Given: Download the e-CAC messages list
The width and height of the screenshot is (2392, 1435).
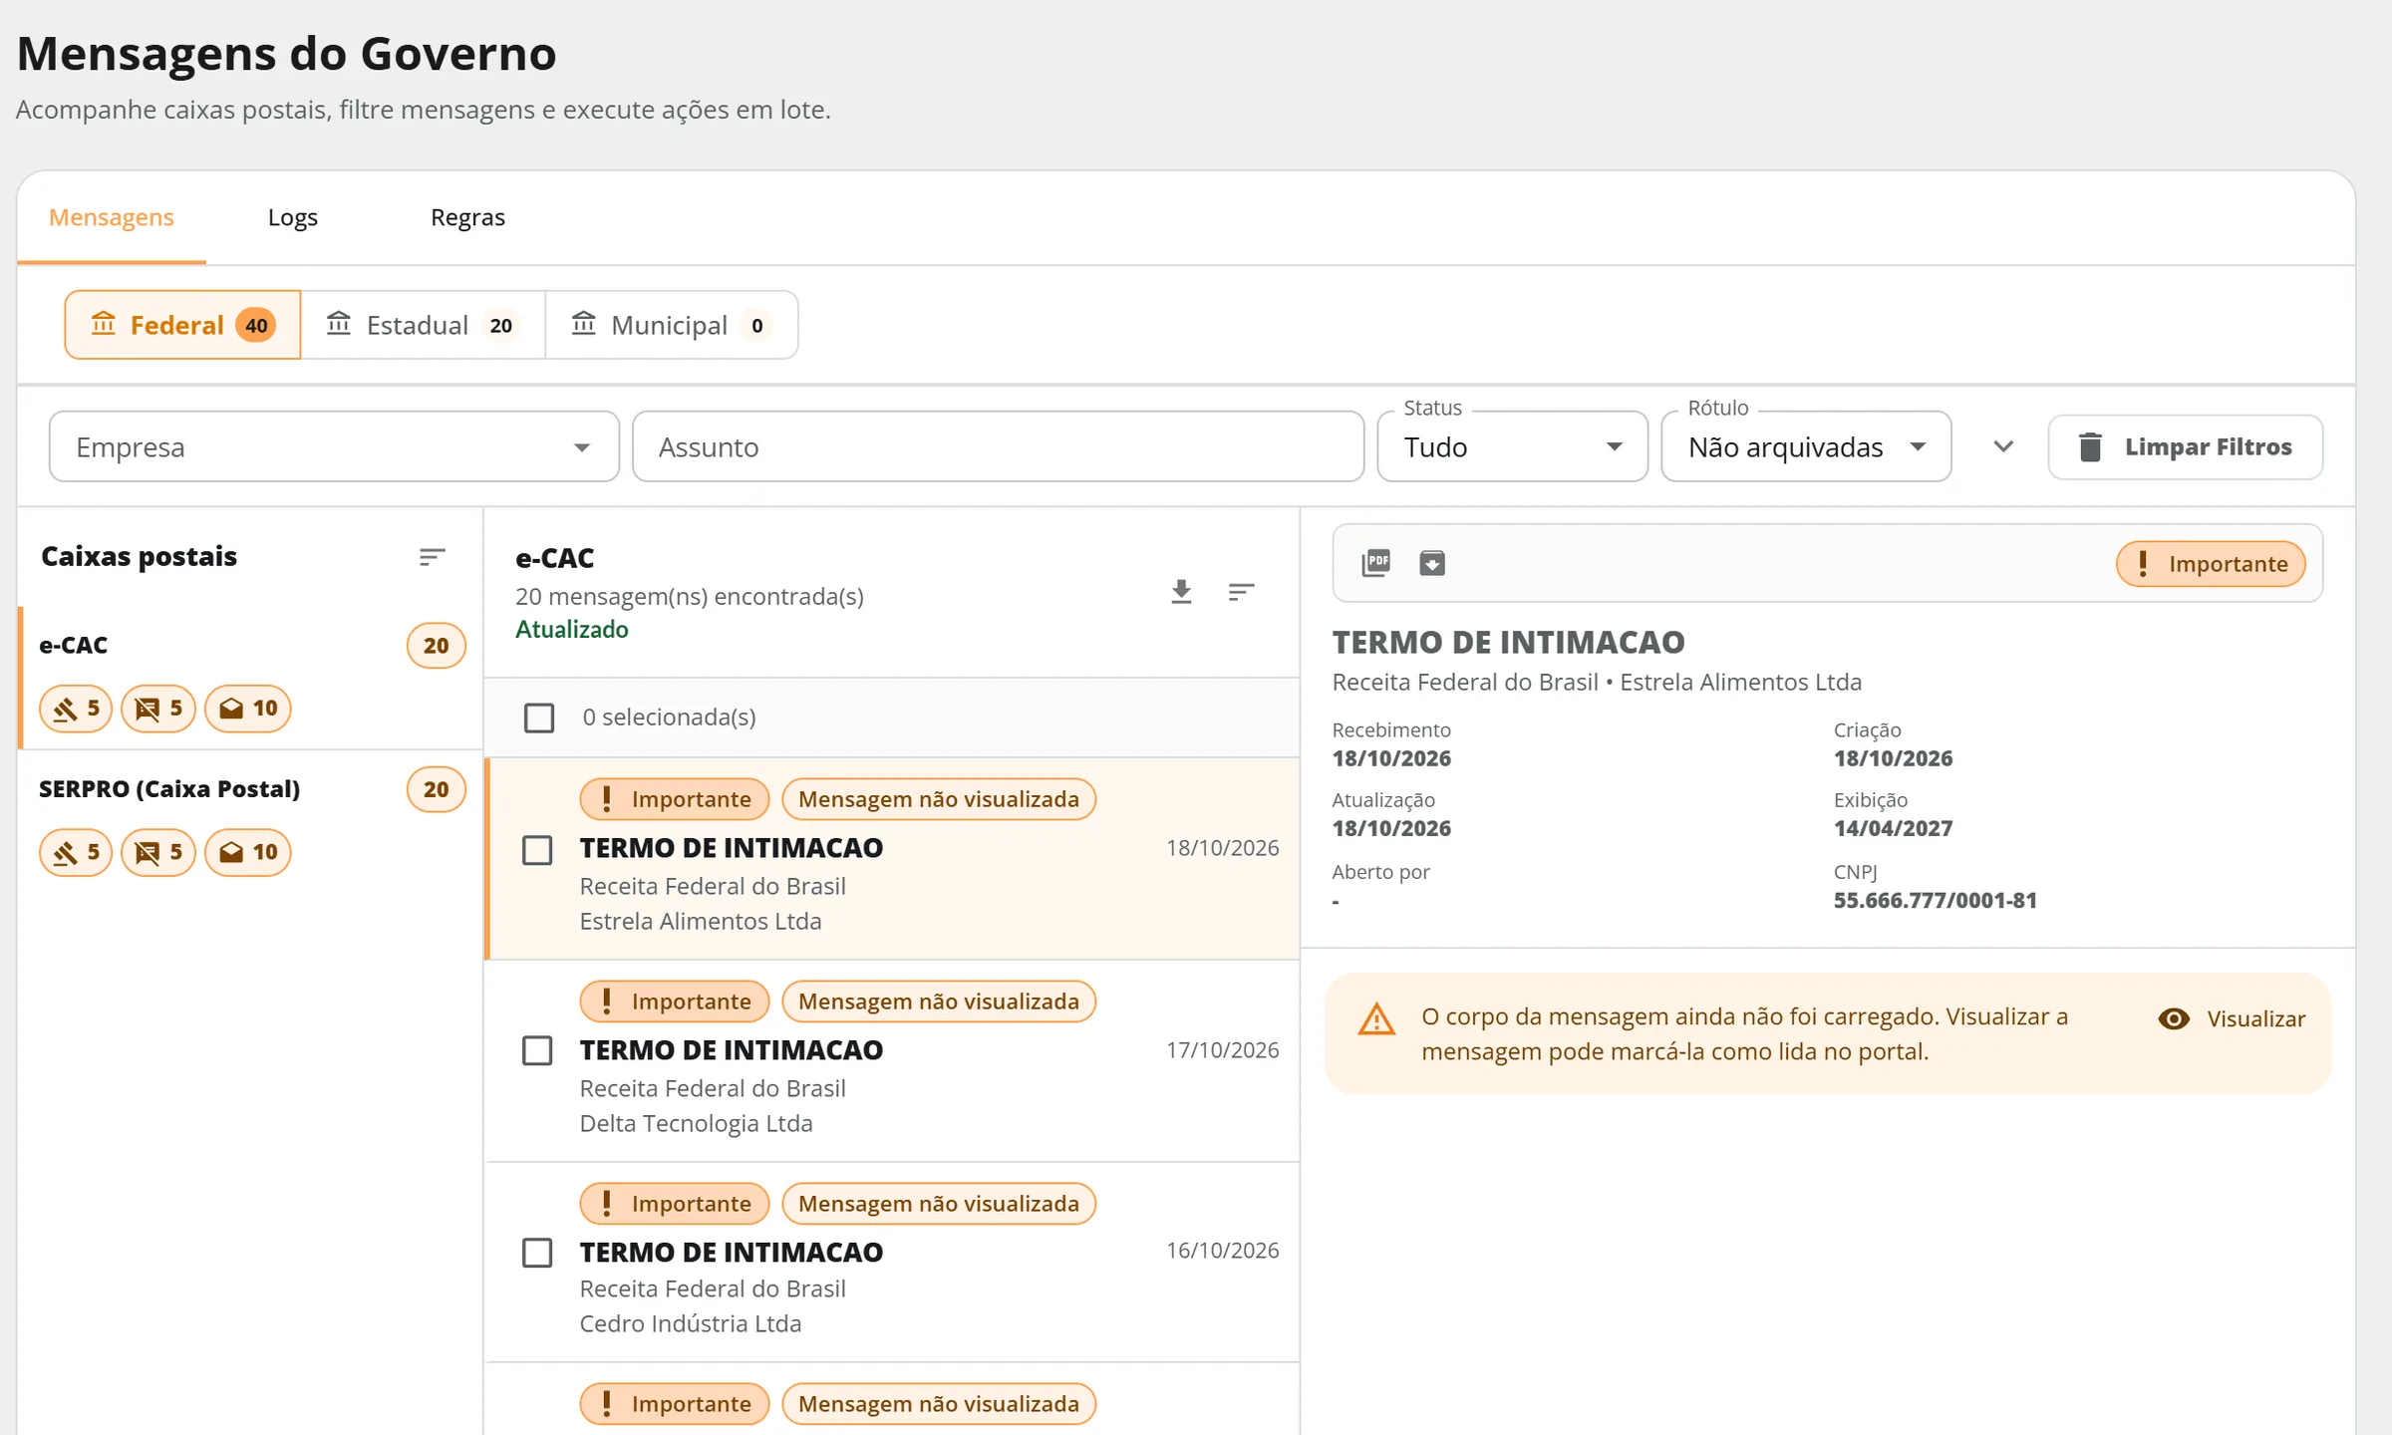Looking at the screenshot, I should tap(1181, 592).
